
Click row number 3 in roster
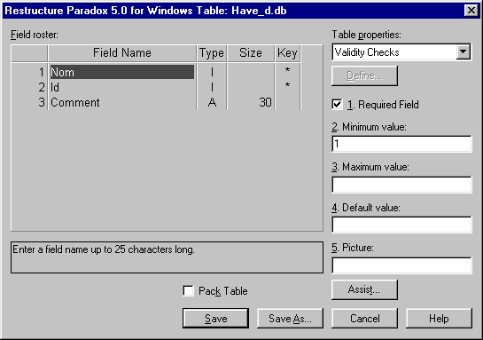click(x=29, y=102)
